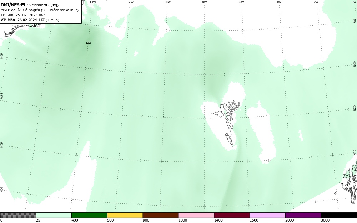Click the "8W" longitude label
The width and height of the screenshot is (357, 223).
pyautogui.click(x=205, y=2)
